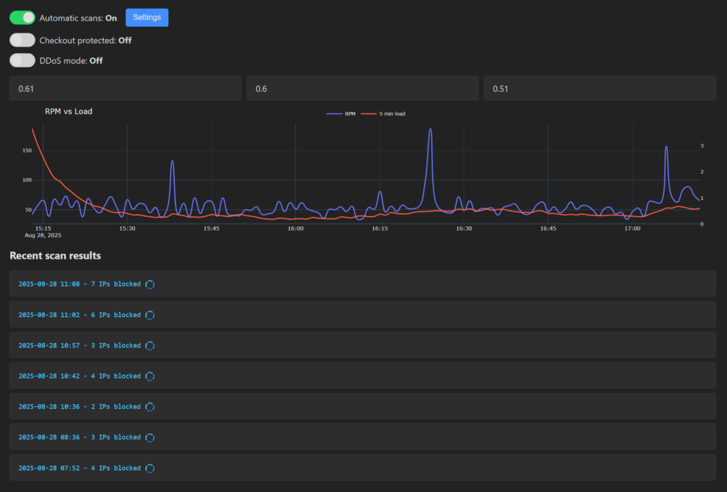Click the circle icon on the 08:36 scan
Screen dimensions: 727x492
point(150,437)
